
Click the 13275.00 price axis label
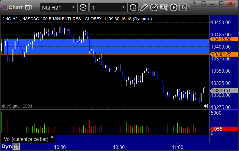tap(221, 107)
